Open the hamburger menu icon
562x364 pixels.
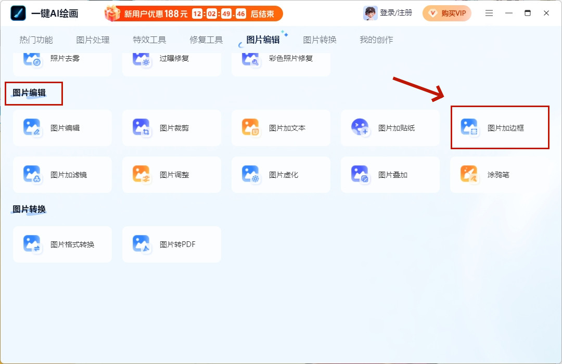pyautogui.click(x=489, y=13)
